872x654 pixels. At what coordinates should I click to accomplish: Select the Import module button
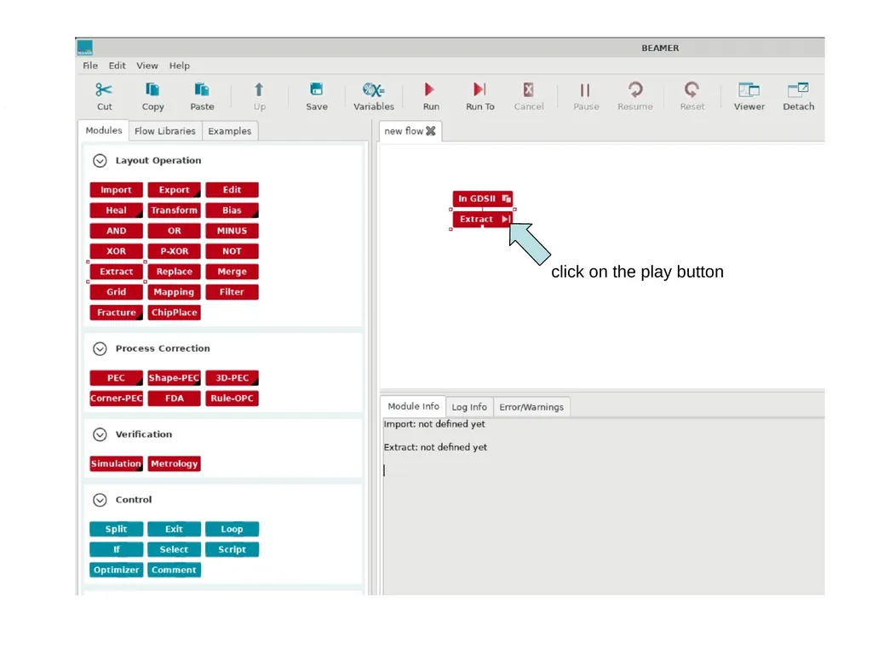(x=116, y=190)
